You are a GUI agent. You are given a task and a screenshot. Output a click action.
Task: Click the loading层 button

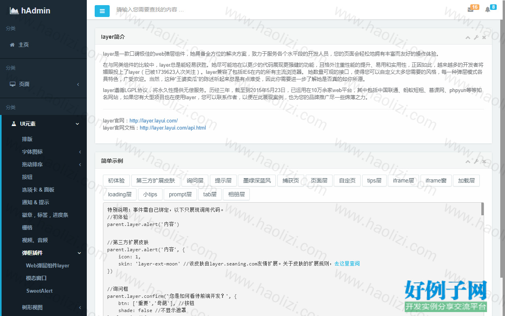click(120, 194)
